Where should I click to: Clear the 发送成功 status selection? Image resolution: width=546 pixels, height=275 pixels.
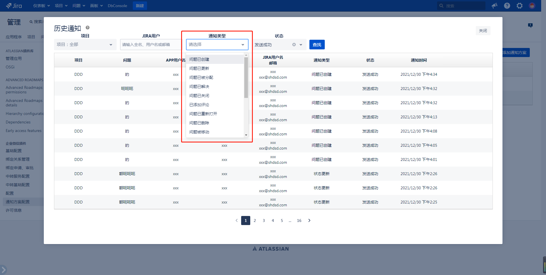(x=294, y=45)
